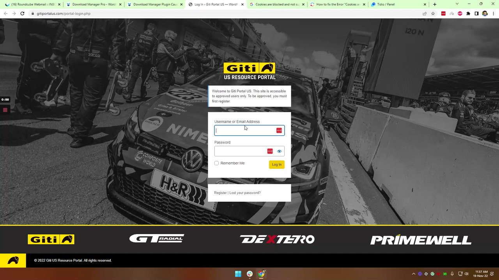
Task: Click the GT Radial brand logo
Action: 157,238
